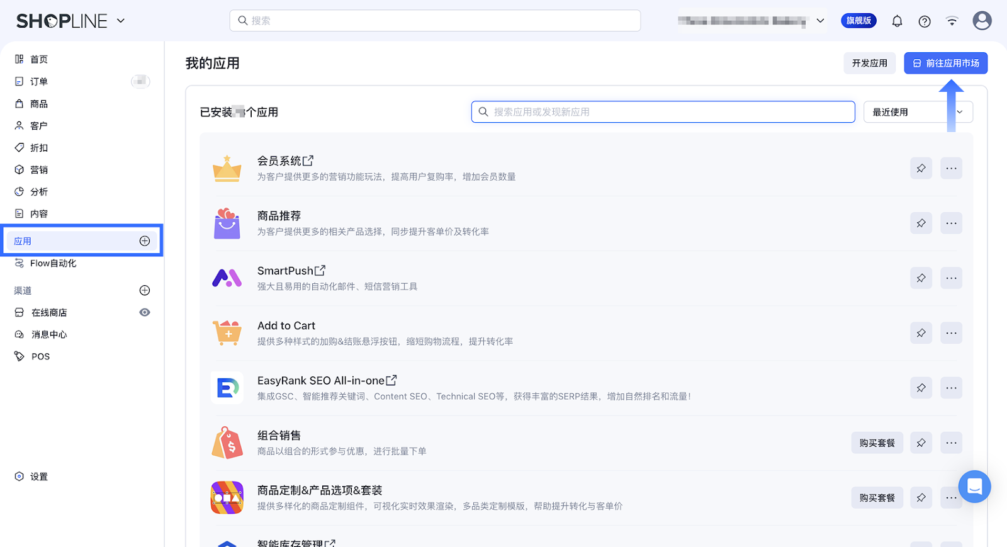Screen dimensions: 1007x547
Task: Open more options for 组合销售
Action: pos(951,443)
